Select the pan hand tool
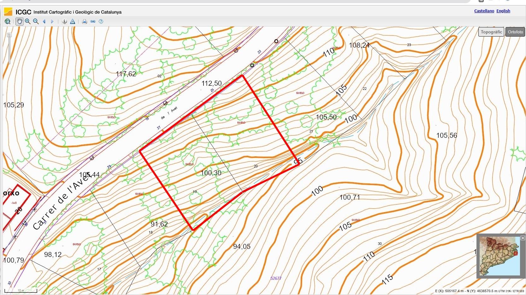 pos(20,21)
